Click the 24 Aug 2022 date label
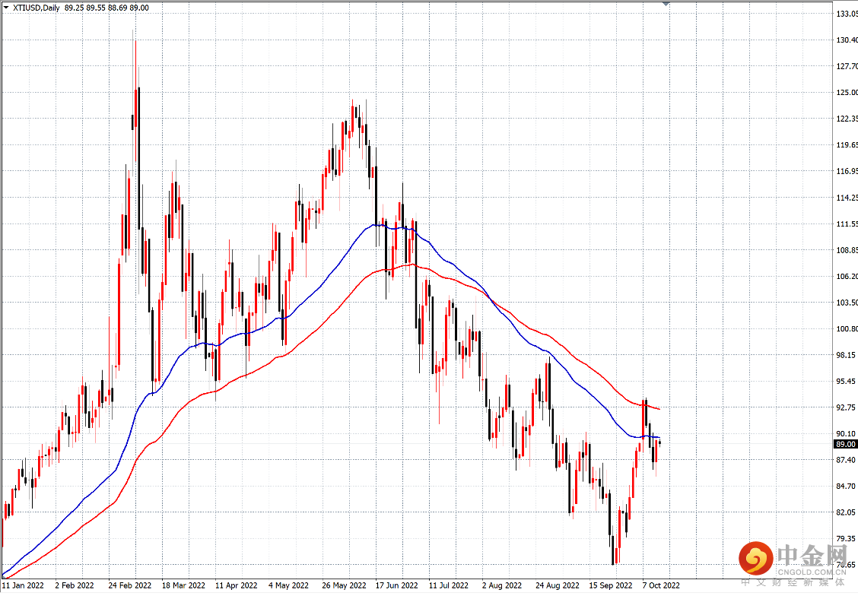 point(558,585)
